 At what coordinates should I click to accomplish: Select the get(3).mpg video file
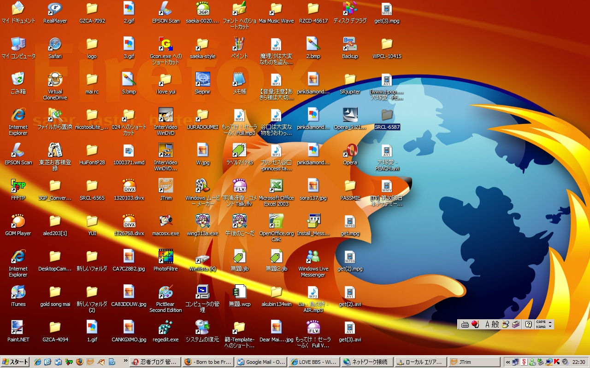coord(387,12)
